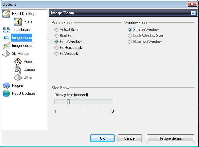
Task: Choose Maximize Window option
Action: point(130,42)
